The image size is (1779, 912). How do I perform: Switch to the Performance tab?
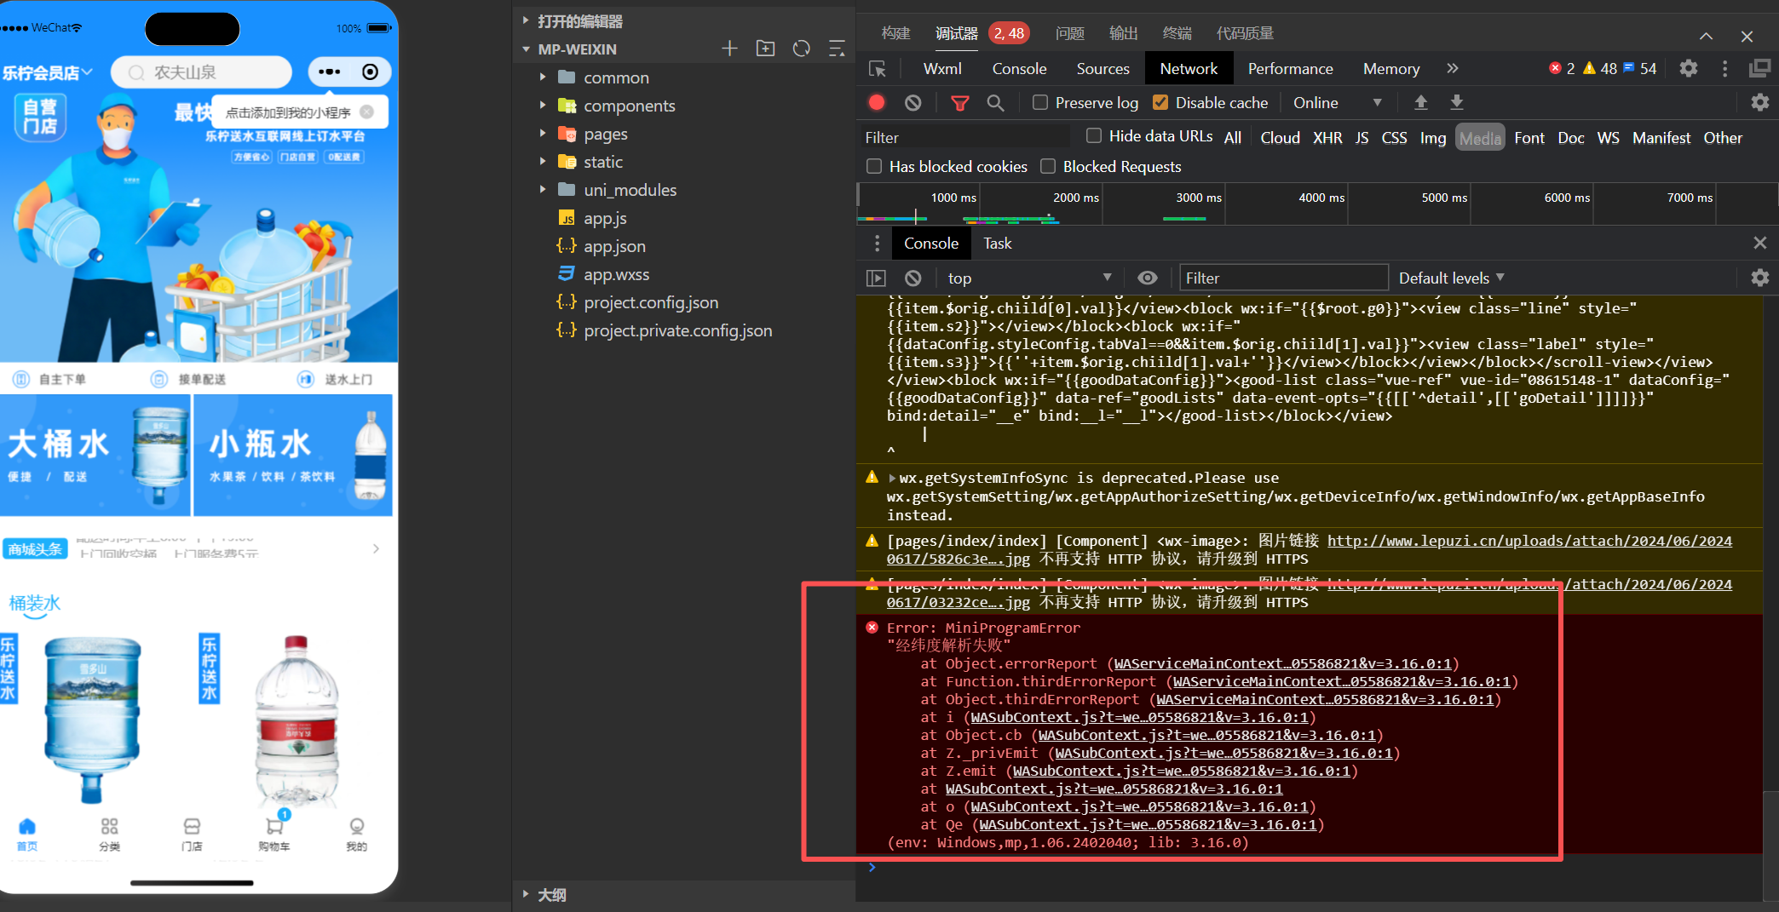(1290, 69)
